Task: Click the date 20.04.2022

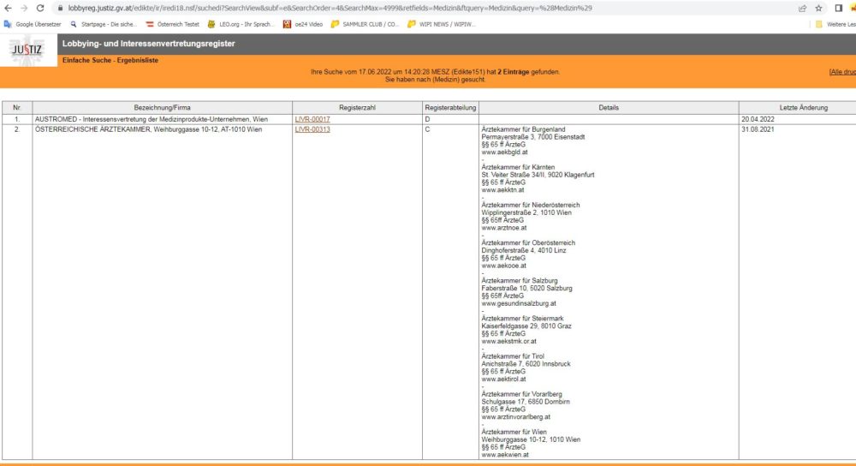Action: pyautogui.click(x=758, y=119)
